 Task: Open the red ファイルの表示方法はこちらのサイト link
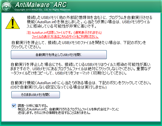pos(65,37)
